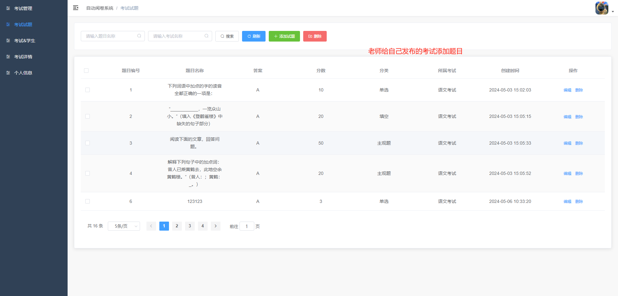Select the checkbox next to question 123123

87,201
